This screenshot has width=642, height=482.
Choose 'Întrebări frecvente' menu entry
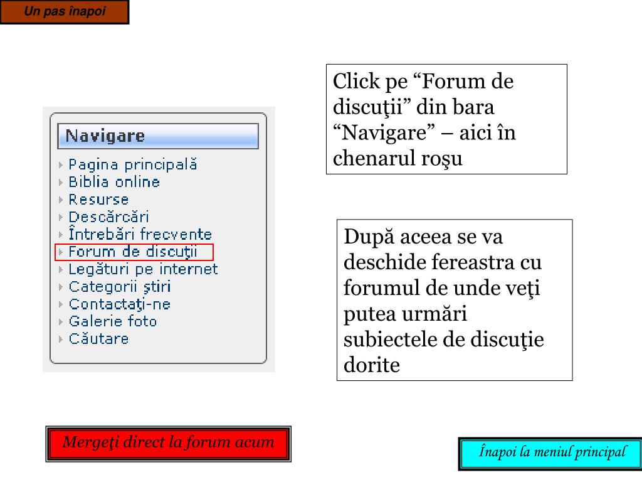[x=140, y=234]
